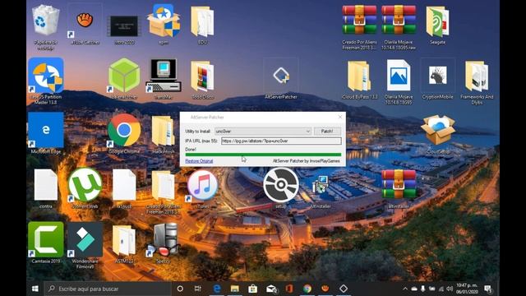526x296 pixels.
Task: Focus the IPA URL input field
Action: click(281, 141)
